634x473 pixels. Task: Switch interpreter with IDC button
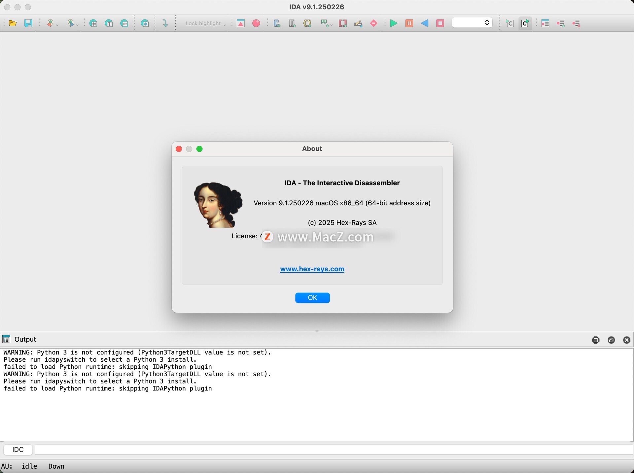18,450
